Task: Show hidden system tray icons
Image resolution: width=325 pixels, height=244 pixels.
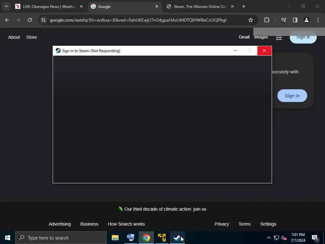Action: [x=269, y=238]
